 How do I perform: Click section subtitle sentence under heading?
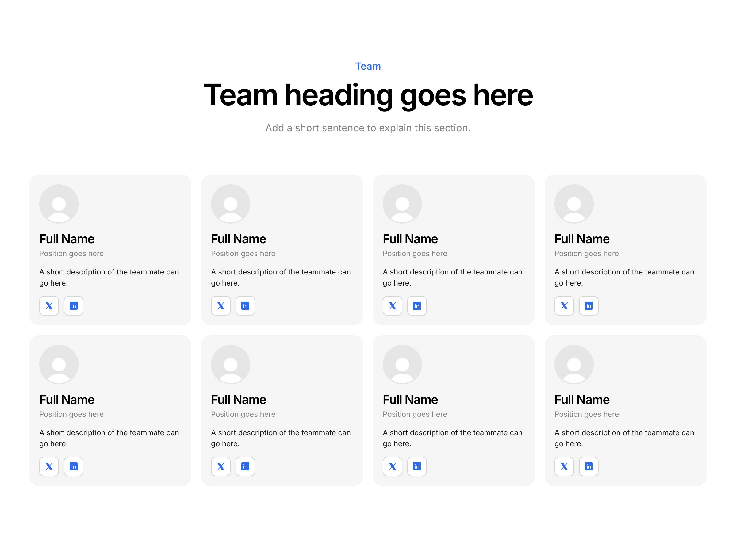click(x=368, y=128)
